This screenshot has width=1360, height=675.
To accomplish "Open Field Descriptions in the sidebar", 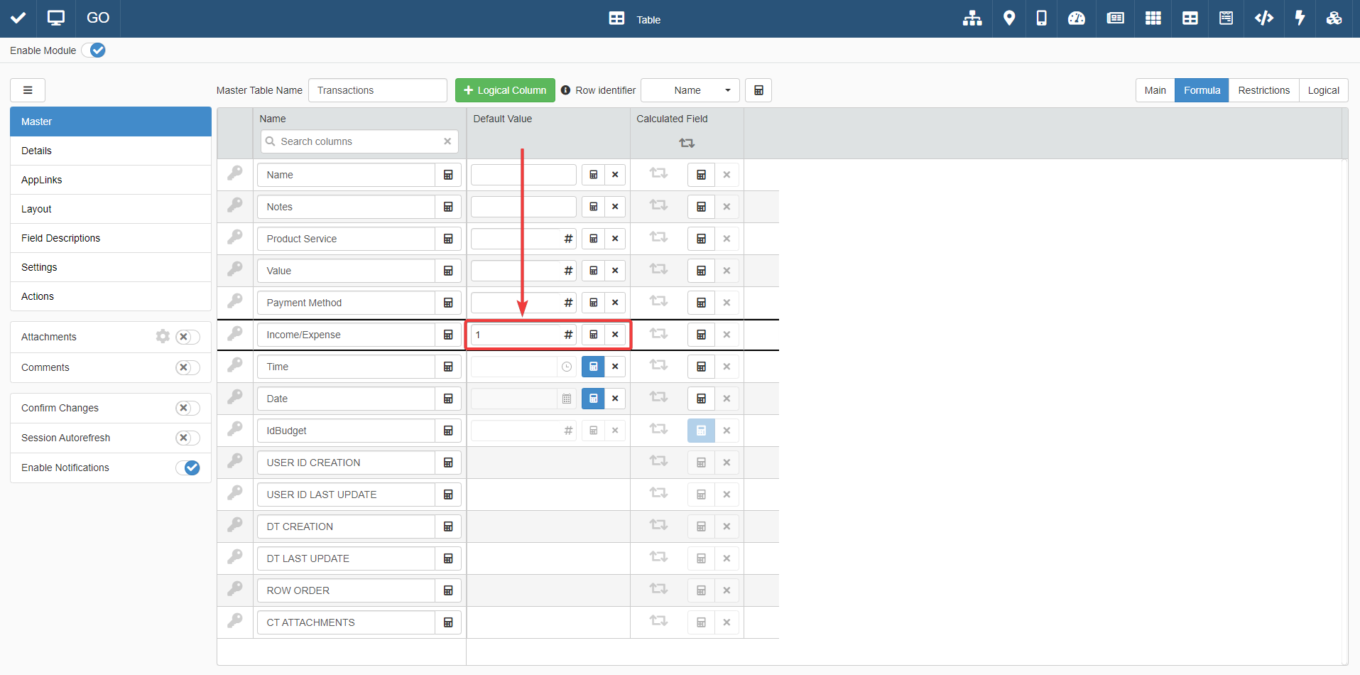I will (x=61, y=238).
